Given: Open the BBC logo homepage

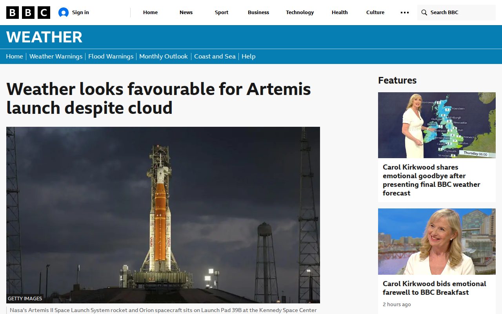Looking at the screenshot, I should pyautogui.click(x=28, y=13).
